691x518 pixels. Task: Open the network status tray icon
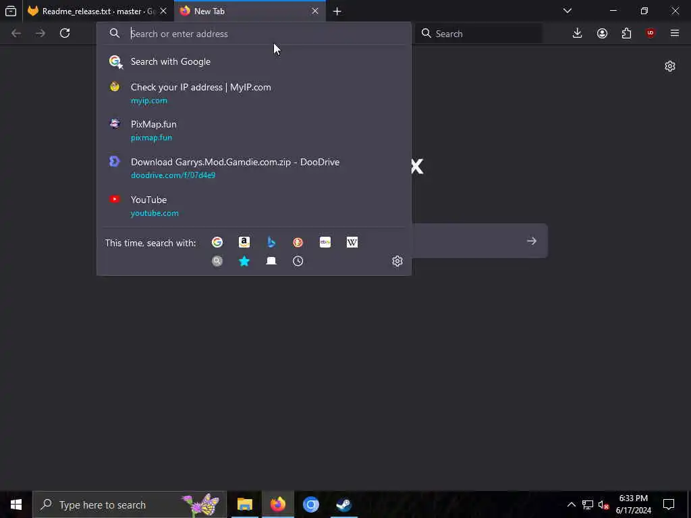[588, 505]
